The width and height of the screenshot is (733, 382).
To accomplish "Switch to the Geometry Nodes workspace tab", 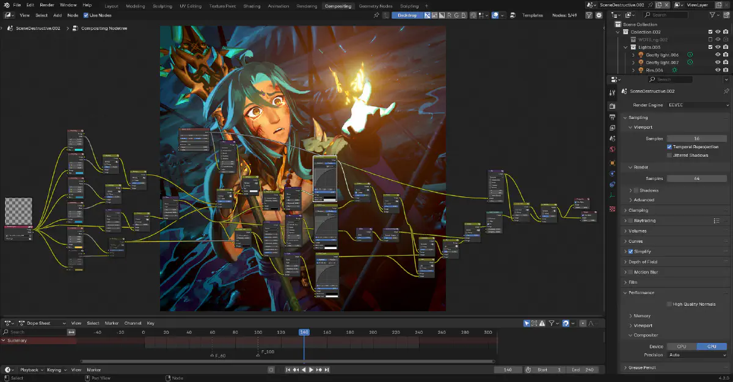I will [x=376, y=5].
